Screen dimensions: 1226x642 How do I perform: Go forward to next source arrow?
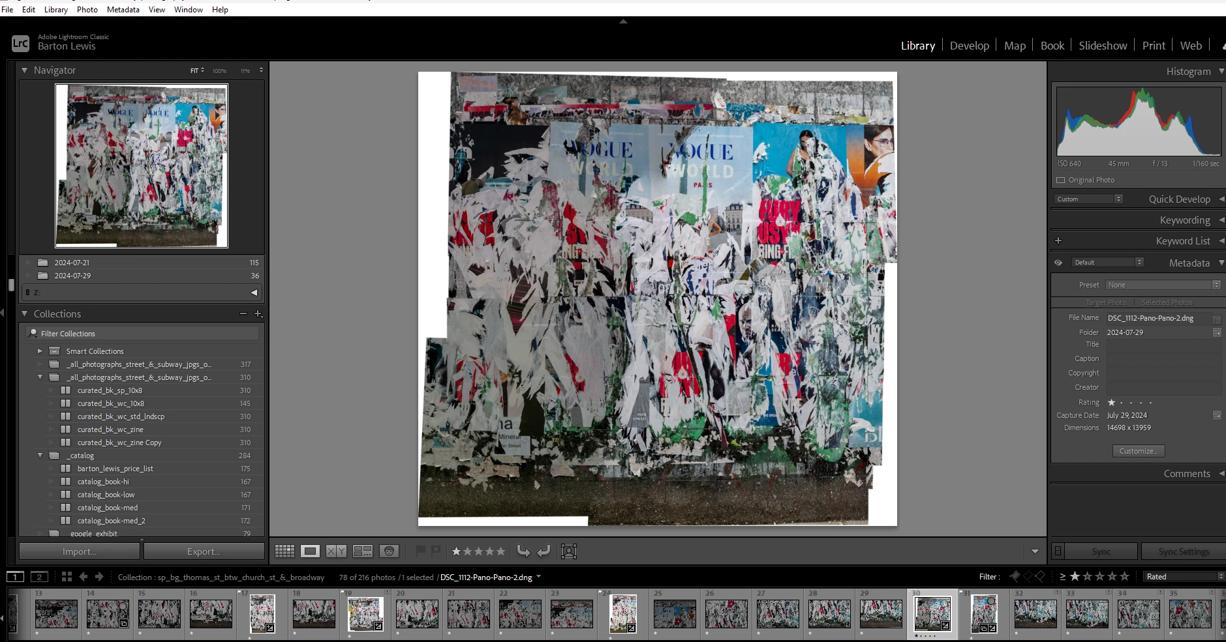99,577
